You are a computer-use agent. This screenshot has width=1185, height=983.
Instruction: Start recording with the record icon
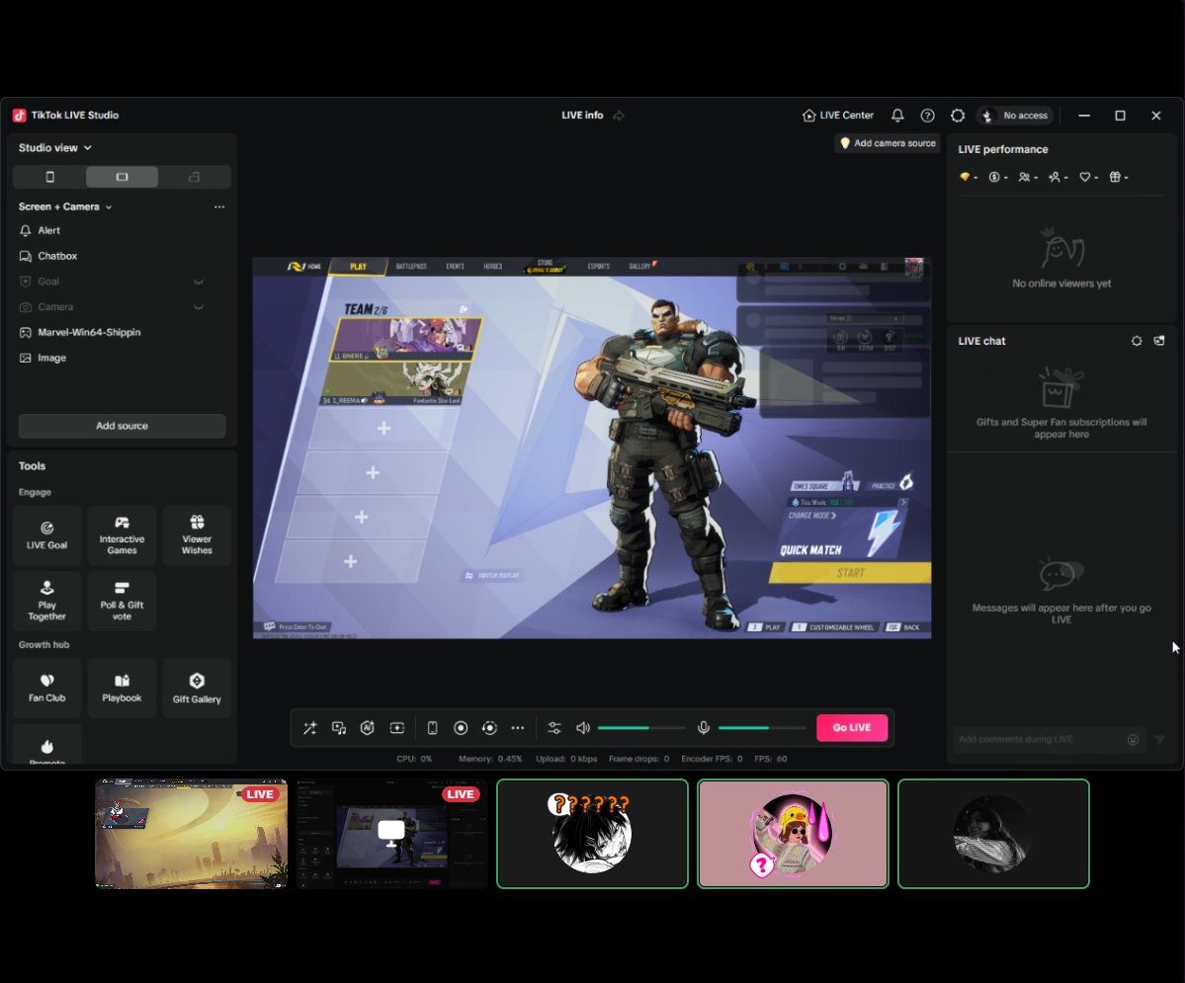point(461,727)
